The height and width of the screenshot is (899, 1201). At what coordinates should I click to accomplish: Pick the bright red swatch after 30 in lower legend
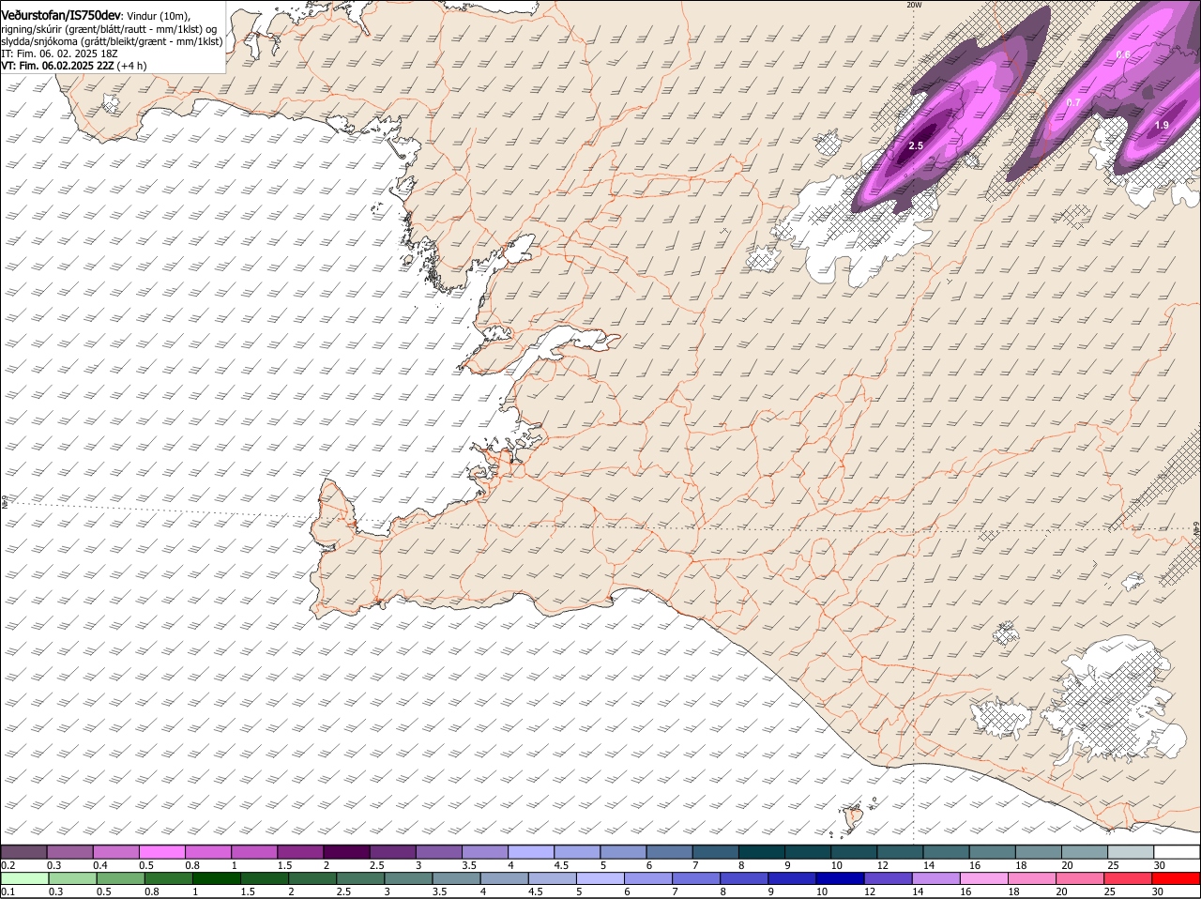[x=1177, y=878]
